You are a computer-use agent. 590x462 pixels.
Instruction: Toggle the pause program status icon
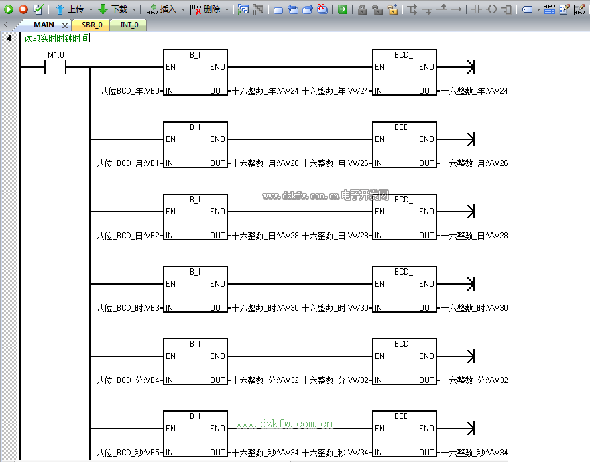[x=257, y=9]
